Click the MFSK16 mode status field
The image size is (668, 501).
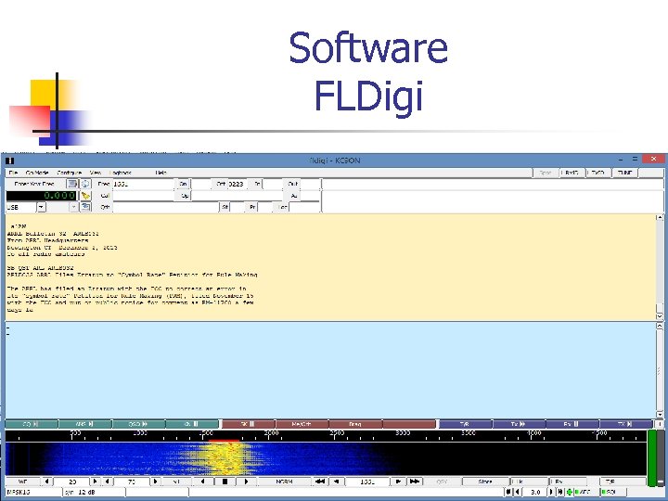[x=33, y=492]
